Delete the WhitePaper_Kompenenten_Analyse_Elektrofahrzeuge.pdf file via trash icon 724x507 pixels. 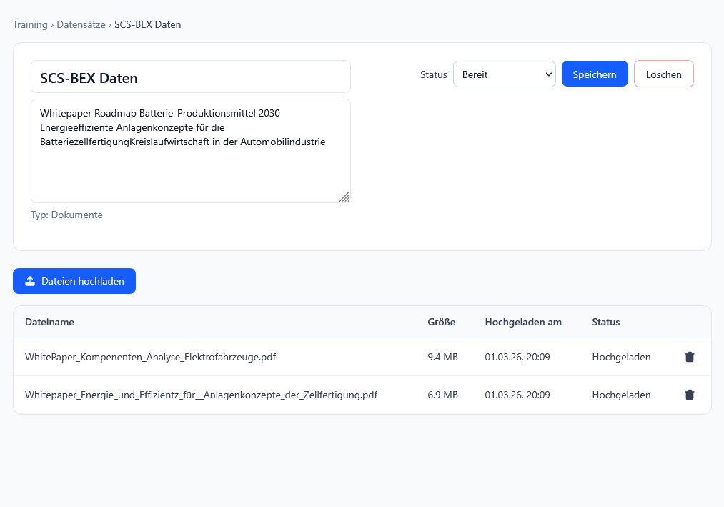pos(689,357)
